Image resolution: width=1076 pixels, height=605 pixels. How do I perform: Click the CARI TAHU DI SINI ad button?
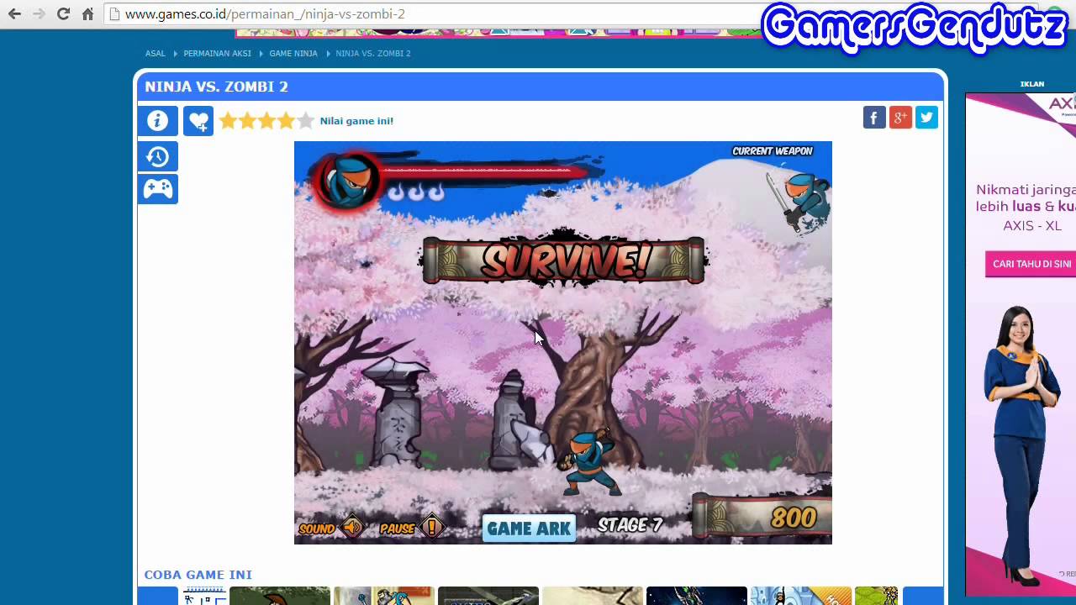coord(1032,264)
